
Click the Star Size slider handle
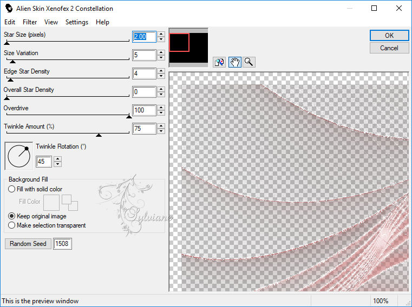(x=7, y=43)
